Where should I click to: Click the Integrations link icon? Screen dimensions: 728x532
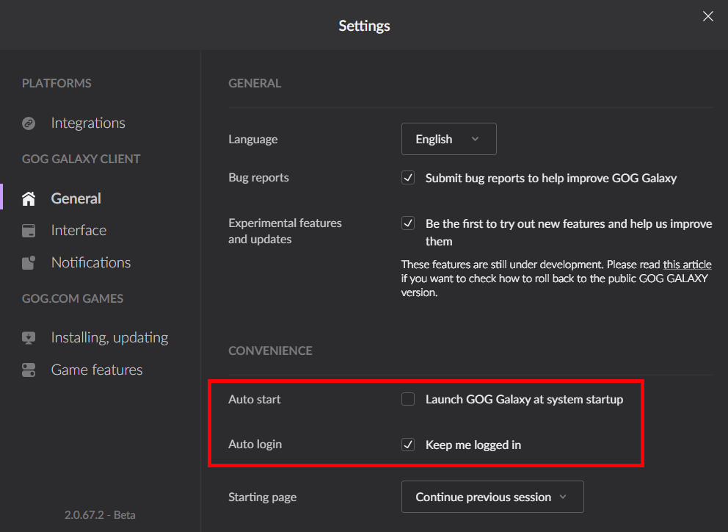click(29, 123)
